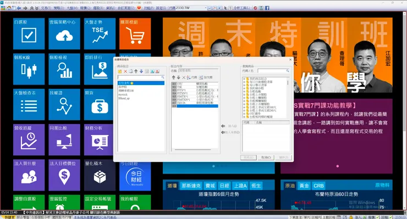Switch to the 黃金 commodity tab
The width and height of the screenshot is (407, 219).
(x=304, y=186)
